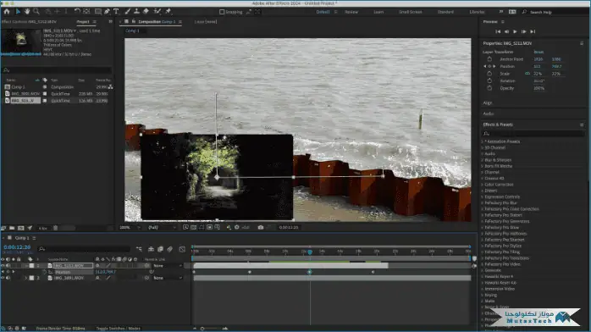Open the resolution dropdown showing (Full)

coord(162,227)
